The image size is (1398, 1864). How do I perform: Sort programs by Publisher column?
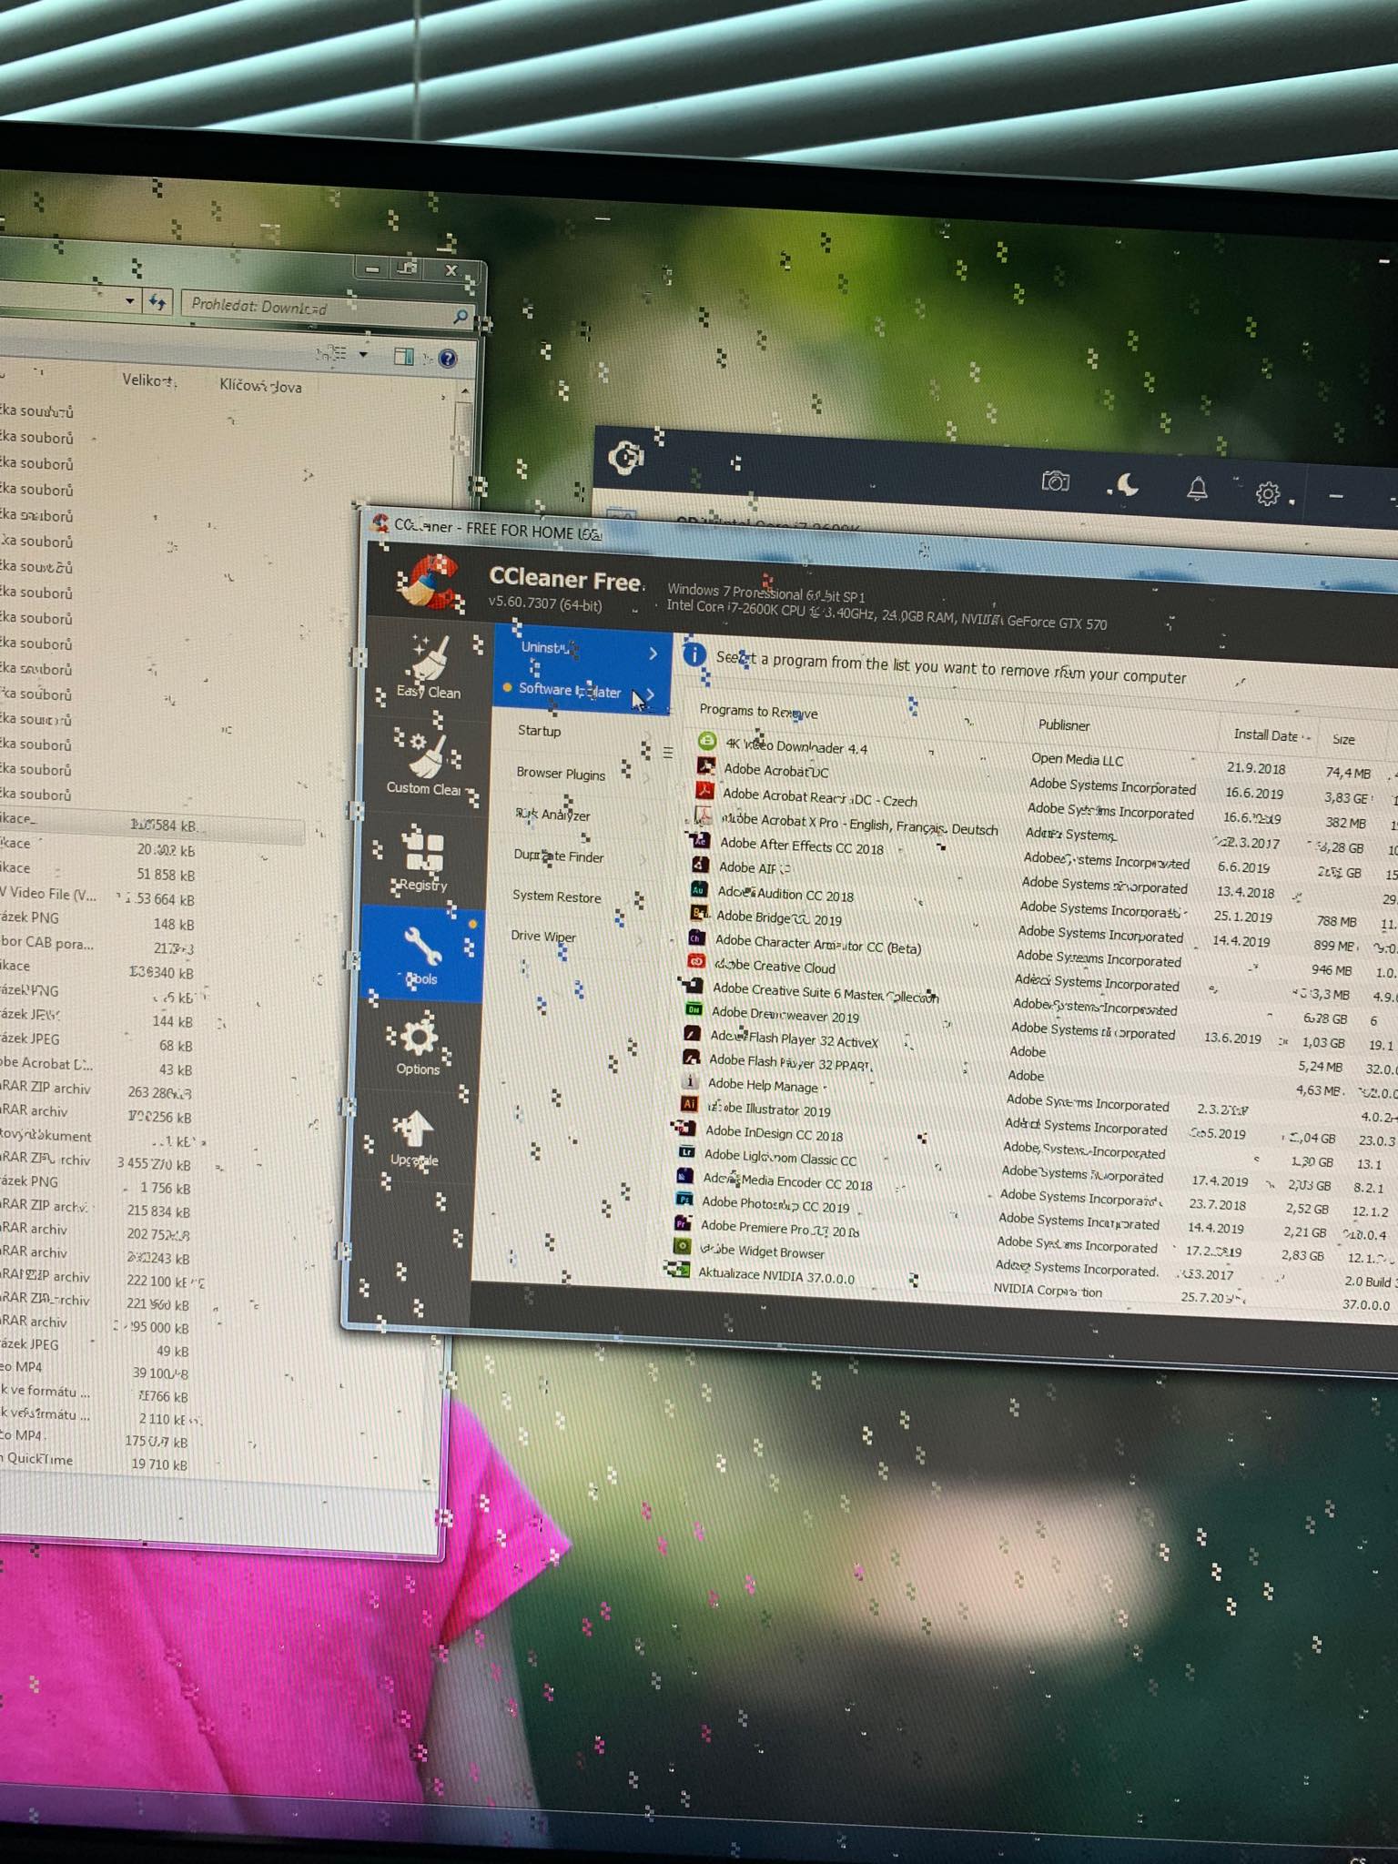(1064, 725)
